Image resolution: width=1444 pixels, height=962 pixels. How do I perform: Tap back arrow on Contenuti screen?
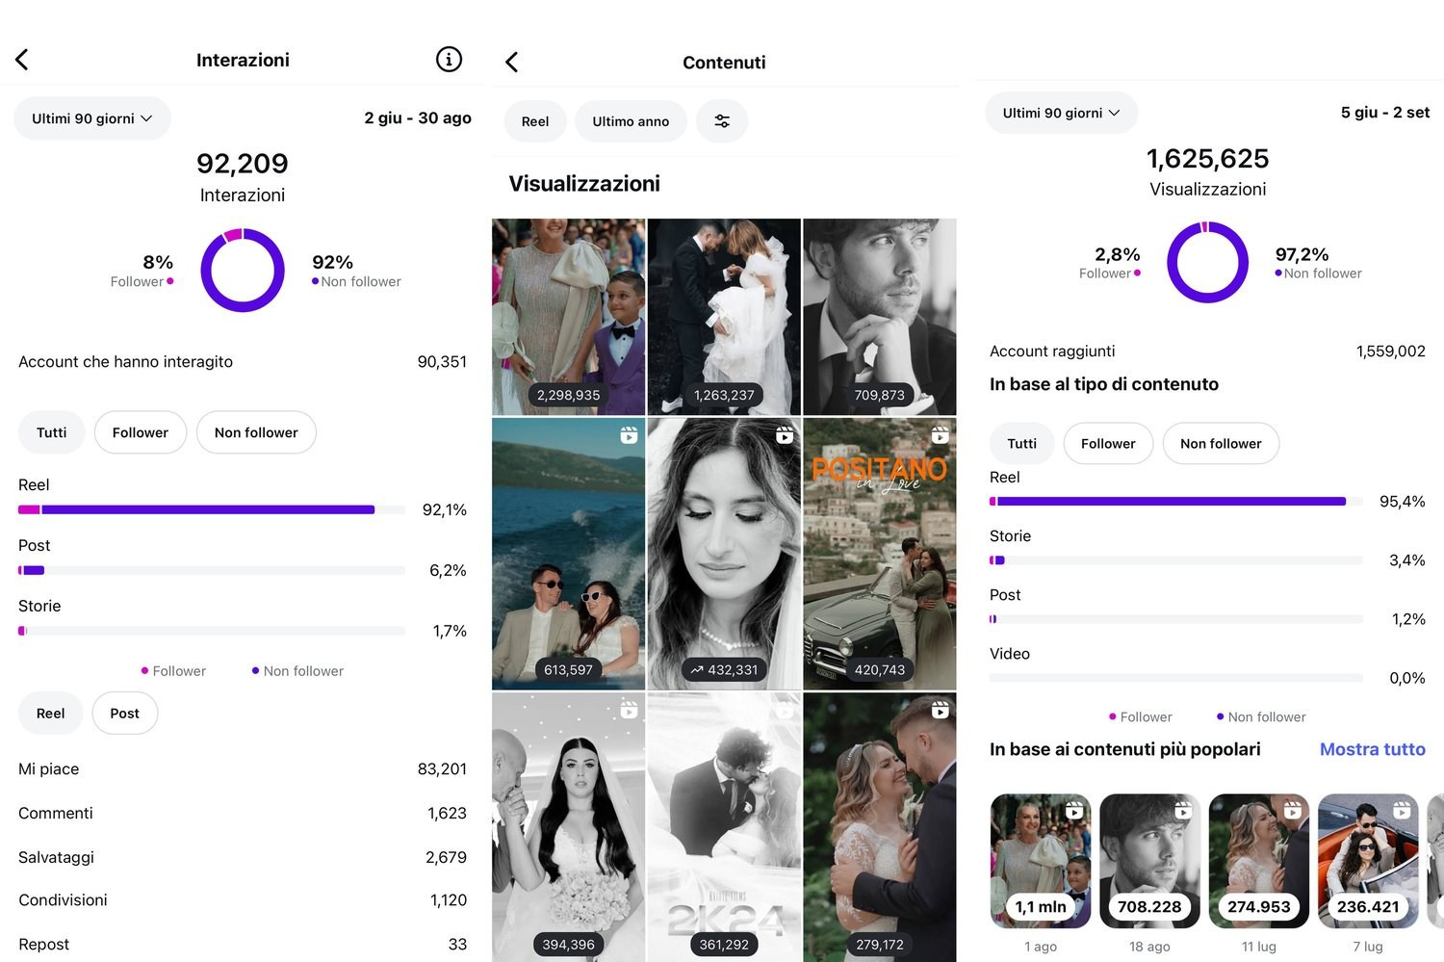511,63
